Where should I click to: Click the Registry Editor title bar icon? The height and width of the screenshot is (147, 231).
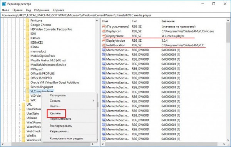pyautogui.click(x=4, y=4)
